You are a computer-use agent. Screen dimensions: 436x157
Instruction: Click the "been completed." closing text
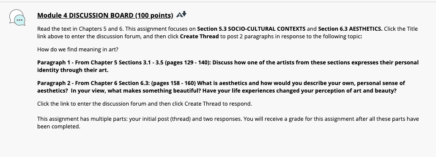[x=59, y=127]
